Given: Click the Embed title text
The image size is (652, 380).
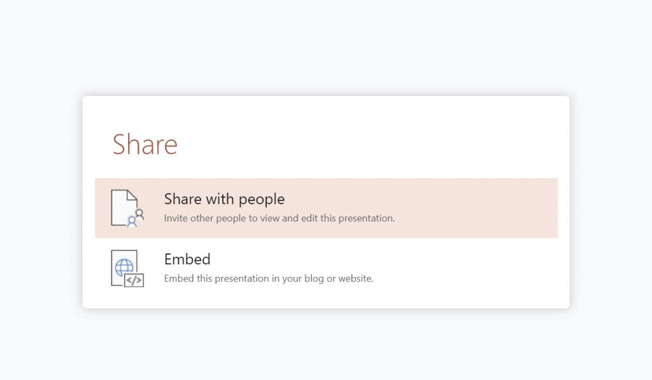Looking at the screenshot, I should 187,259.
